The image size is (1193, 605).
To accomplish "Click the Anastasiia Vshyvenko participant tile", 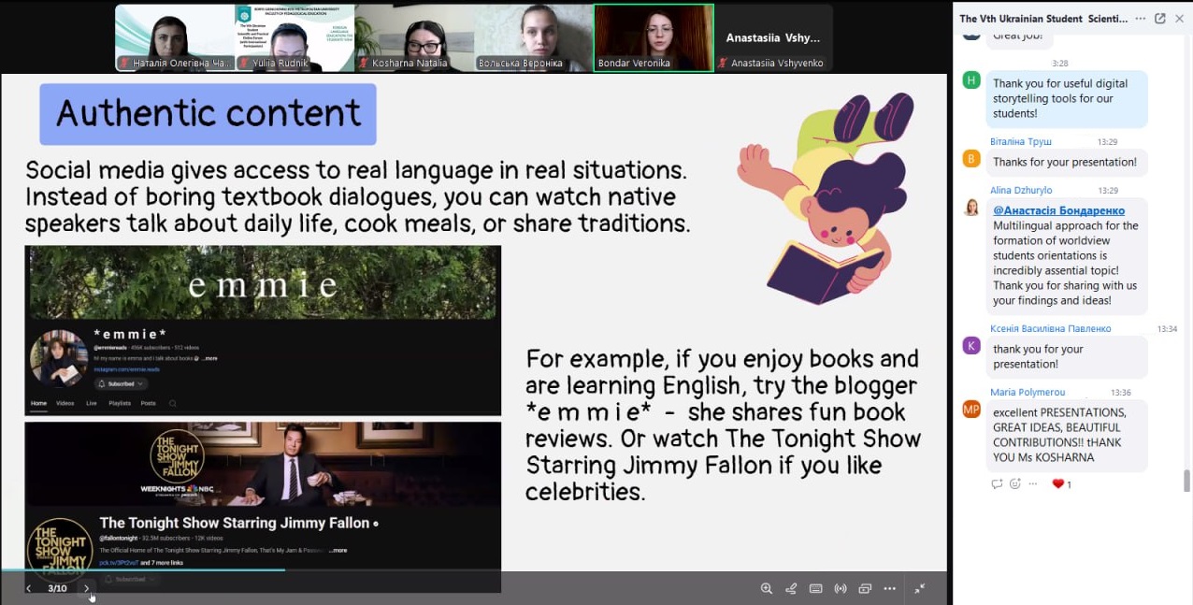I will click(774, 38).
